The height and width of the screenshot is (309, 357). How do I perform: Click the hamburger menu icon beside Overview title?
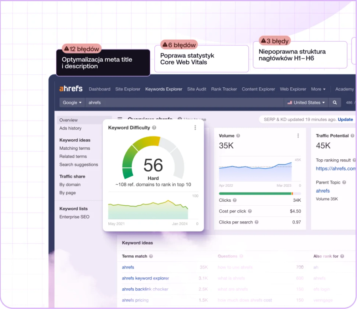tap(120, 118)
